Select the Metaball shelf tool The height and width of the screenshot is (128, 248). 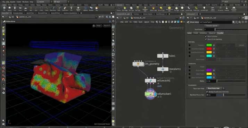tap(91, 9)
